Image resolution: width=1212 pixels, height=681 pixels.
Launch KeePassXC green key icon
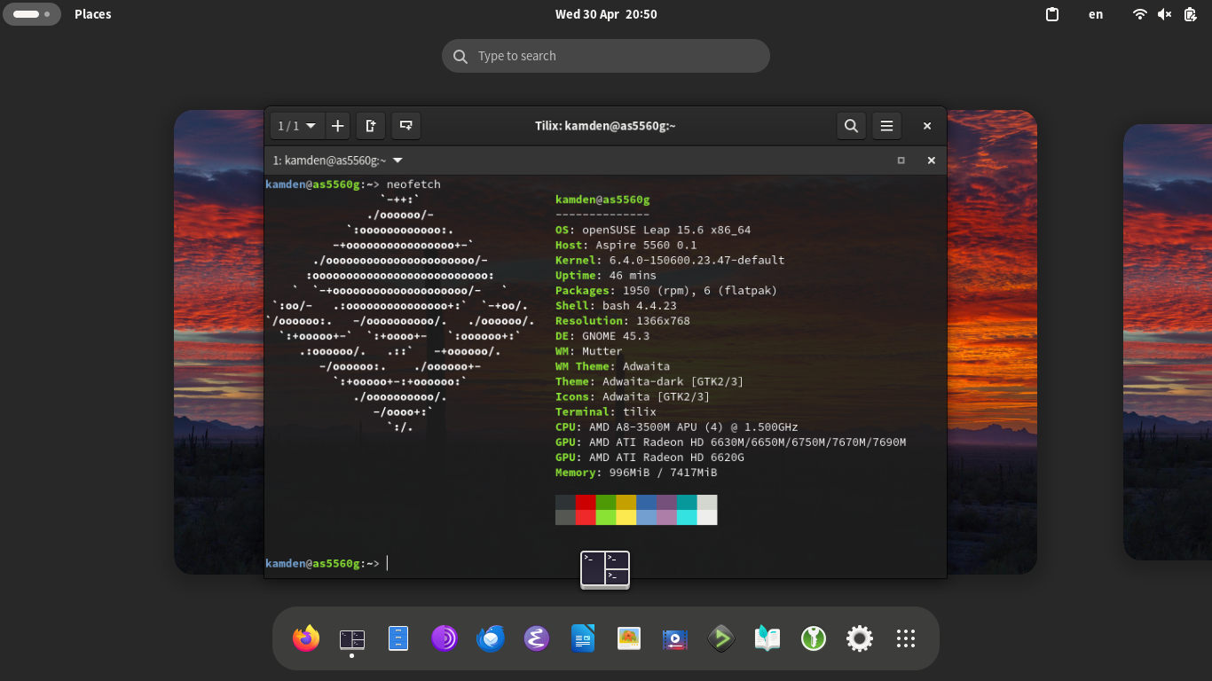click(814, 638)
